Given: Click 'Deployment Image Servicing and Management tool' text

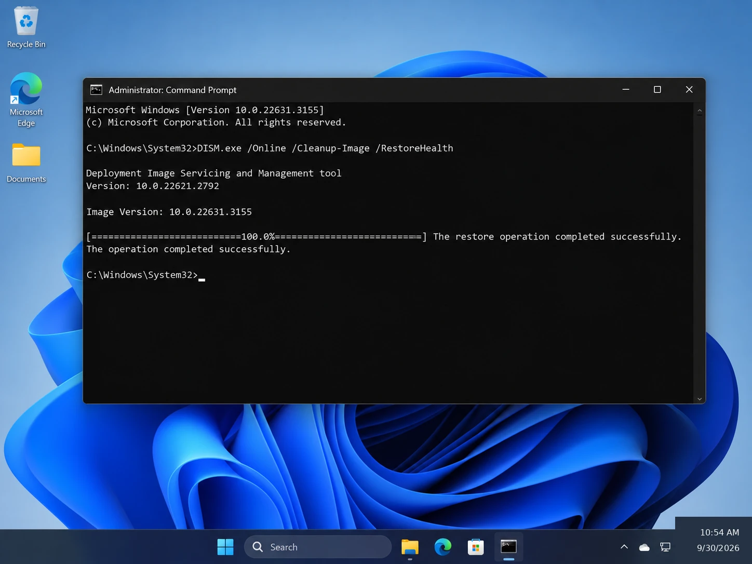Looking at the screenshot, I should [213, 173].
